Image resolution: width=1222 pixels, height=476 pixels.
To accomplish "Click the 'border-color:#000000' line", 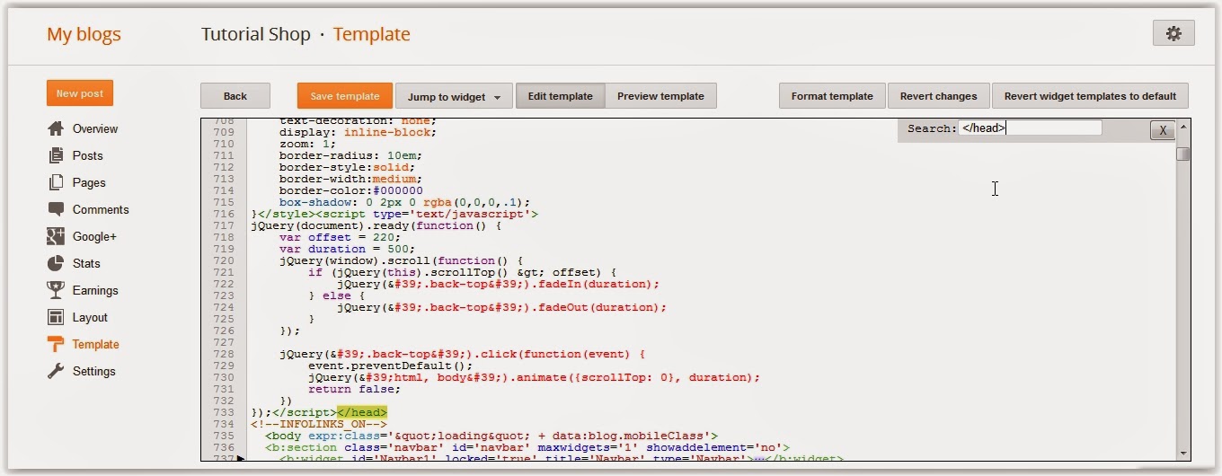I will click(x=350, y=190).
